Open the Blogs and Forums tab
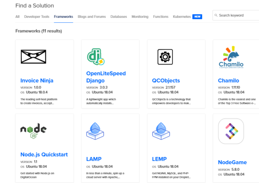The image size is (259, 183). click(92, 17)
